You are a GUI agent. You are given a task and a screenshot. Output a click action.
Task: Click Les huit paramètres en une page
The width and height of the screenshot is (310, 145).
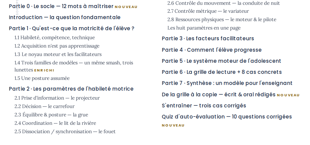[x=204, y=28]
